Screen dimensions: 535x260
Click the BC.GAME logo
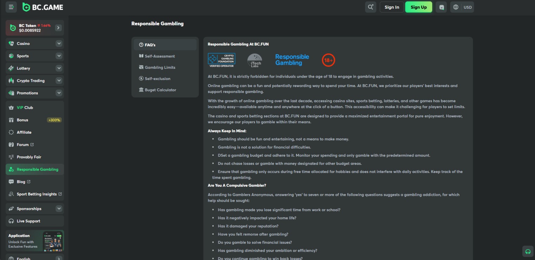click(43, 7)
